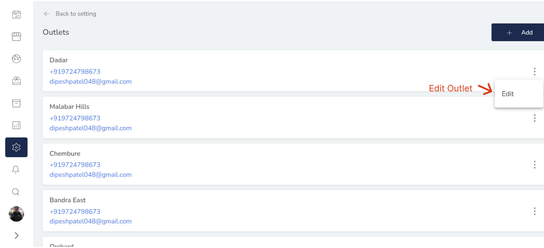Click the gift box icon in sidebar
The width and height of the screenshot is (544, 248).
tap(17, 81)
